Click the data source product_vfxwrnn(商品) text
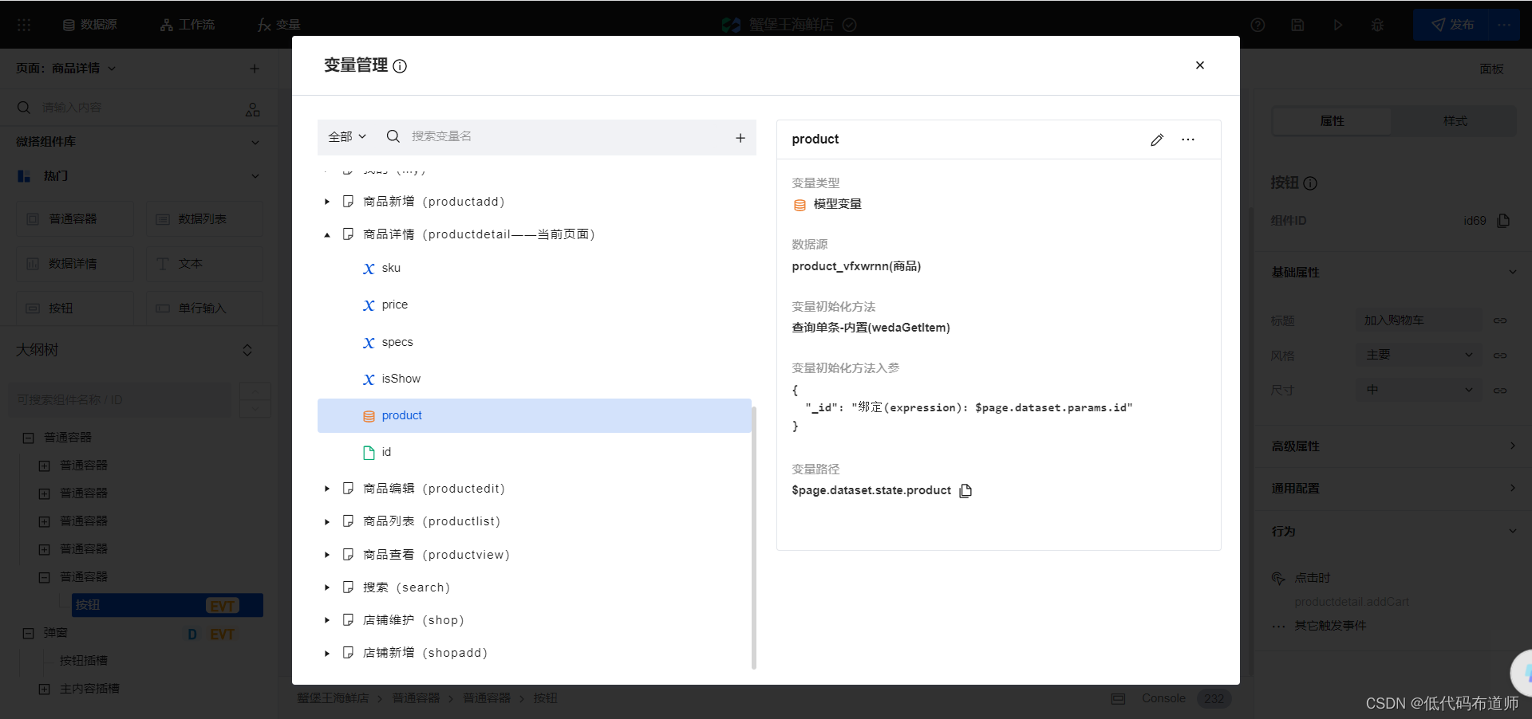Viewport: 1532px width, 719px height. 856,266
